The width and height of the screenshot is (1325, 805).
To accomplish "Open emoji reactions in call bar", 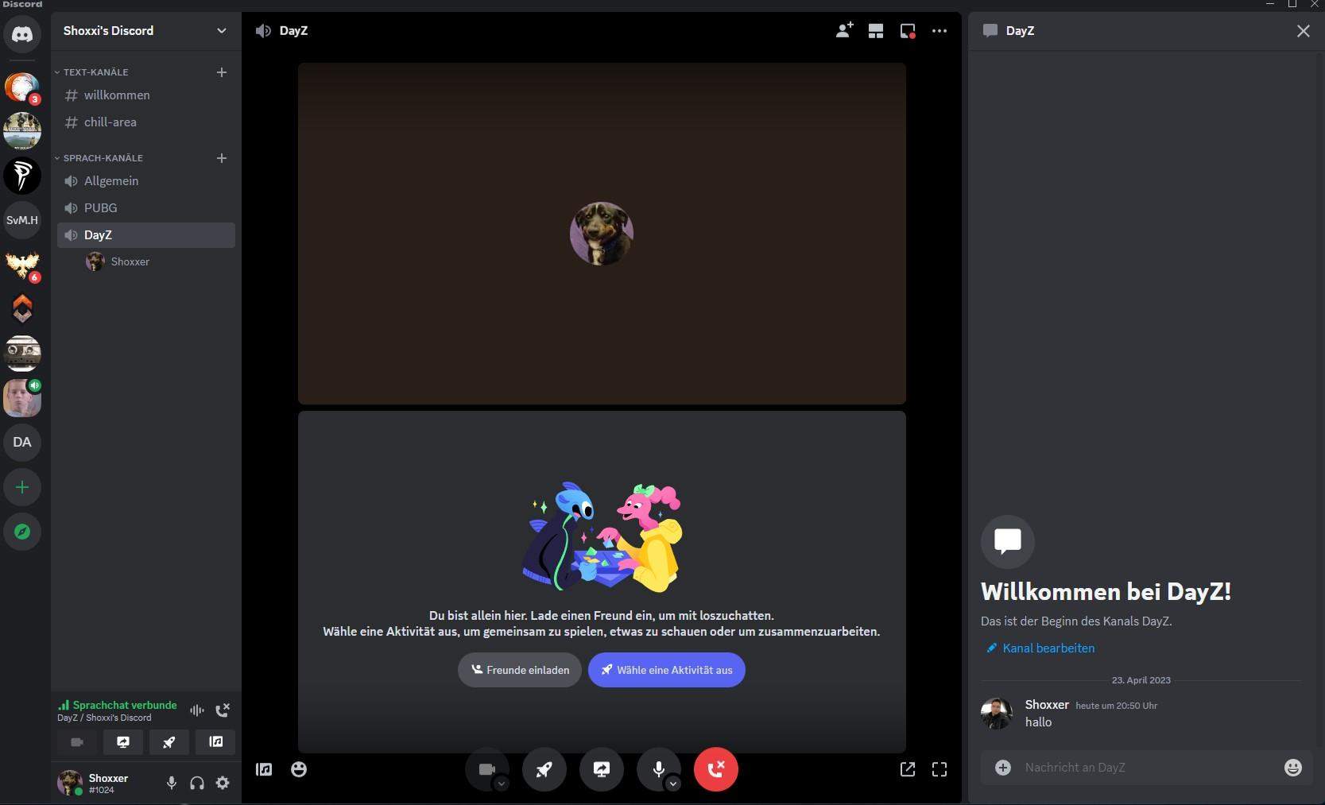I will (299, 769).
